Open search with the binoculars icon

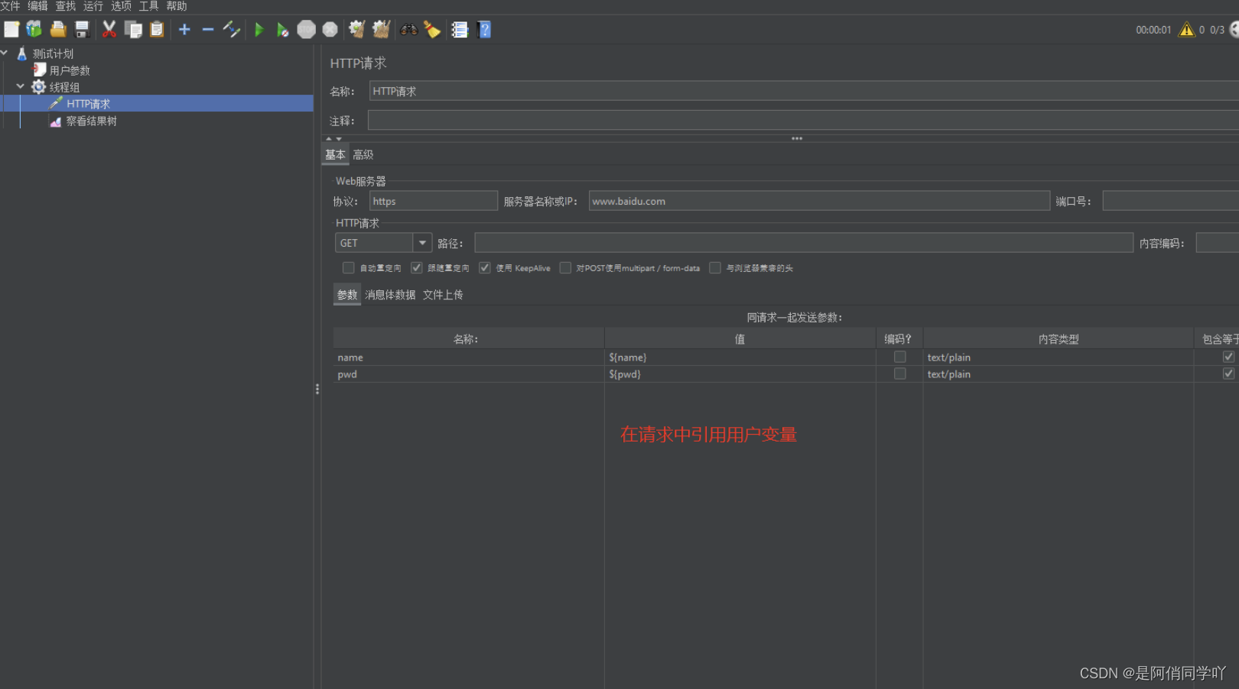coord(409,30)
